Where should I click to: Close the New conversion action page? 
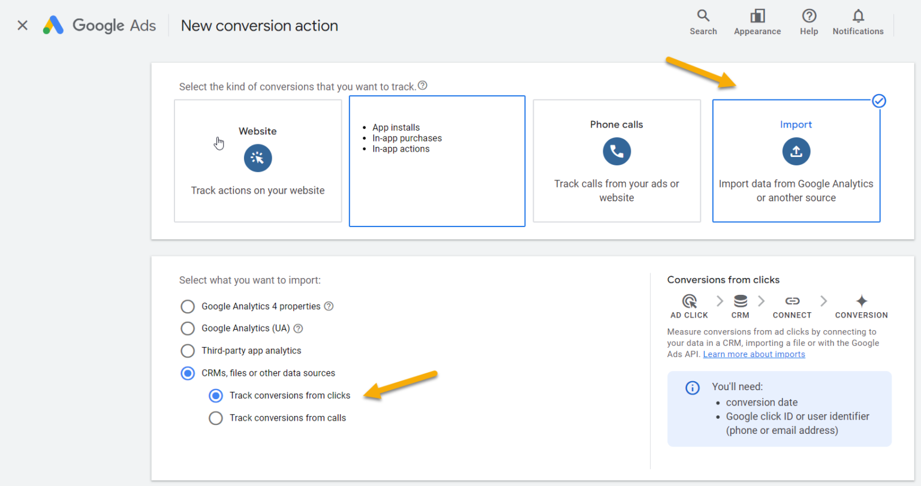pos(22,25)
